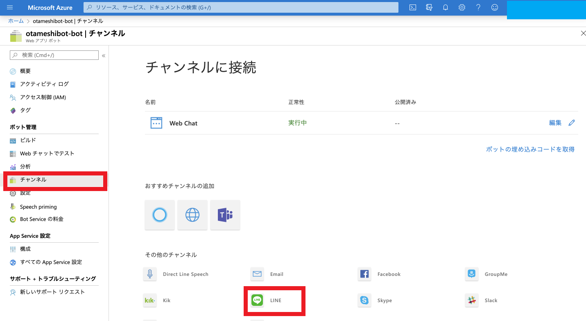Click the Facebook channel icon
This screenshot has width=586, height=321.
(364, 274)
